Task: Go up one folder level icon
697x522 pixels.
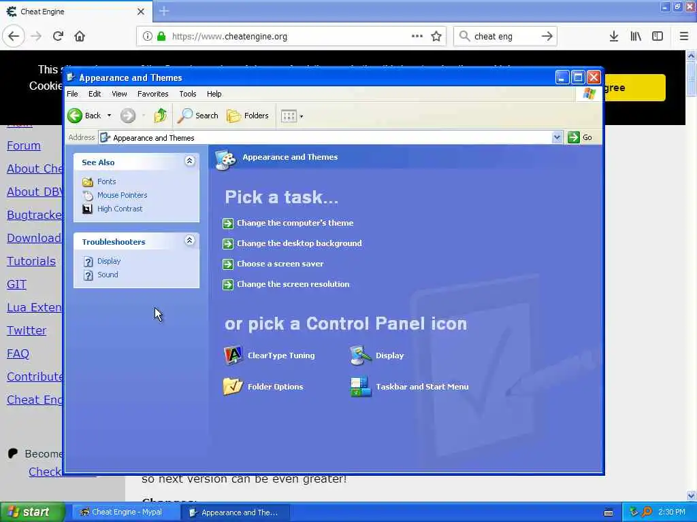Action: (x=161, y=116)
